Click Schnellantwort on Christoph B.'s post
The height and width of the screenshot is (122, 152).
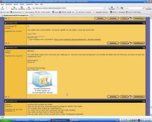point(139,43)
